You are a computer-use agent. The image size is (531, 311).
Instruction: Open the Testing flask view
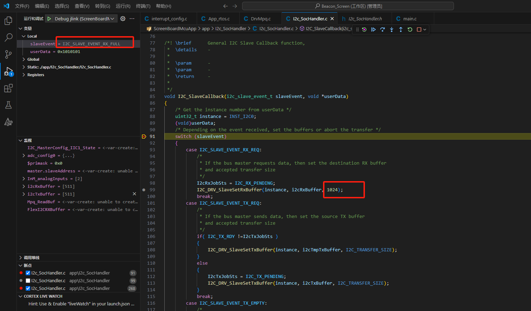tap(8, 105)
